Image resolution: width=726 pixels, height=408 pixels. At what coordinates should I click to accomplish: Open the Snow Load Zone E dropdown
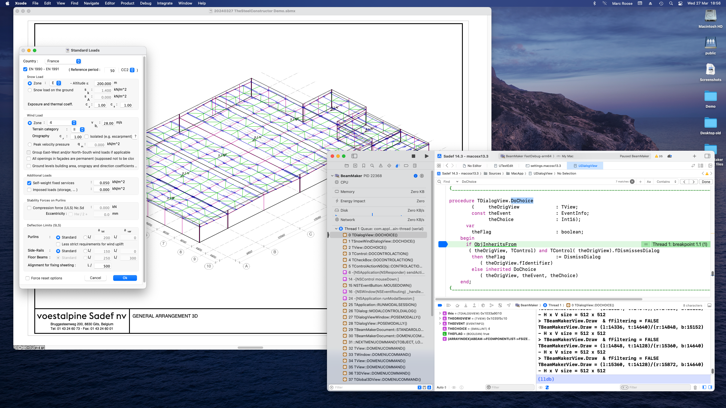click(x=56, y=83)
